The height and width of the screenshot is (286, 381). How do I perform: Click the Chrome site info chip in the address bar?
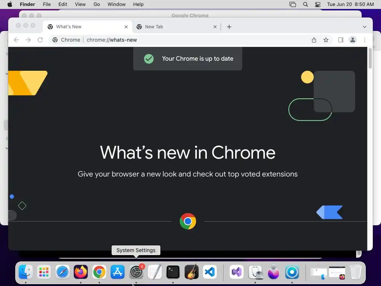pos(66,40)
